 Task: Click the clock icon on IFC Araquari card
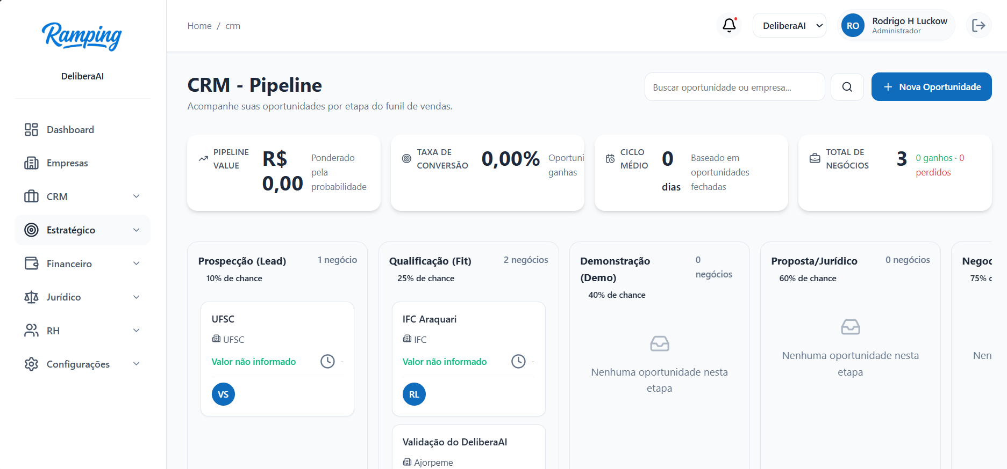click(x=518, y=361)
